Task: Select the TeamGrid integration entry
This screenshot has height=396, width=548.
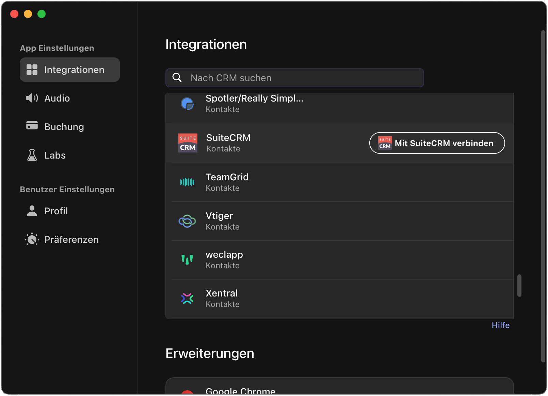Action: point(340,182)
